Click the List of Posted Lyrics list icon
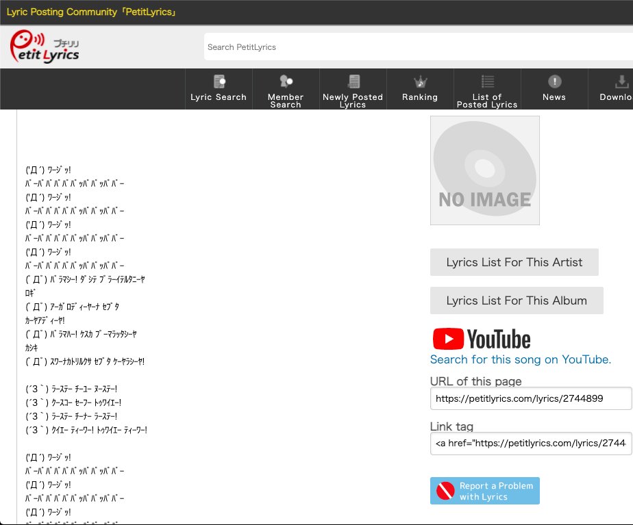Screen dimensions: 633x525 (x=487, y=81)
